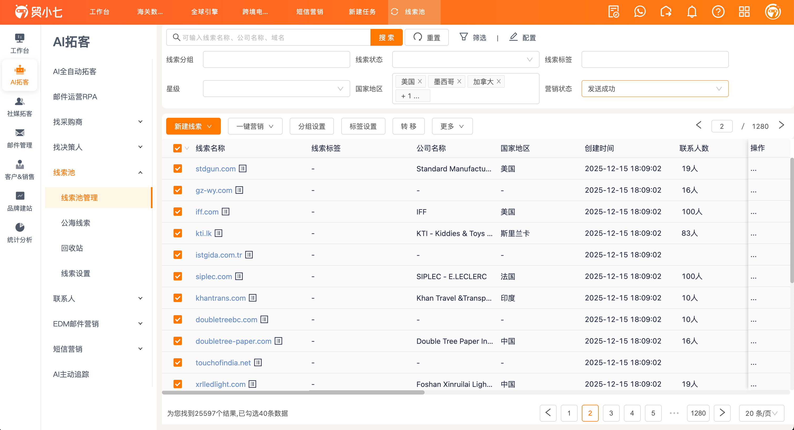Click the 转移 button

tap(408, 126)
